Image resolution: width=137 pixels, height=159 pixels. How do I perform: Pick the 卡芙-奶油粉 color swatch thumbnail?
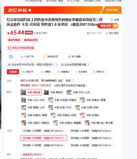pos(82,115)
